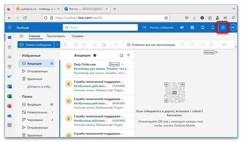Open a new browser tab

(x=115, y=9)
